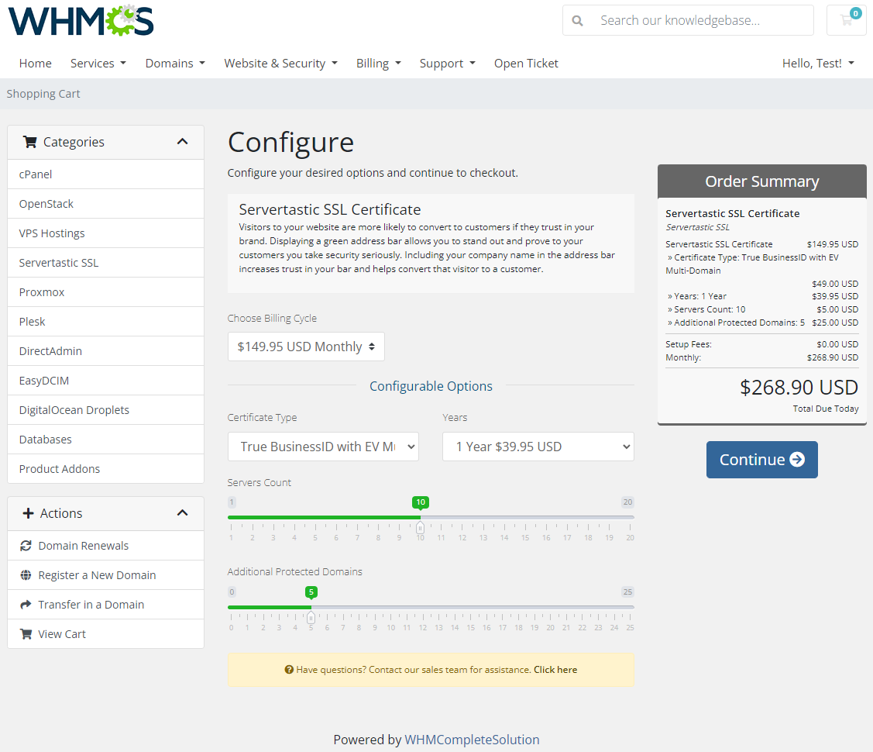Click 'Setup Fees:' summary line
This screenshot has height=752, width=873.
coord(761,344)
